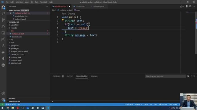The height and width of the screenshot is (110, 197).
Task: Click the debug console filter input
Action: (x=165, y=76)
